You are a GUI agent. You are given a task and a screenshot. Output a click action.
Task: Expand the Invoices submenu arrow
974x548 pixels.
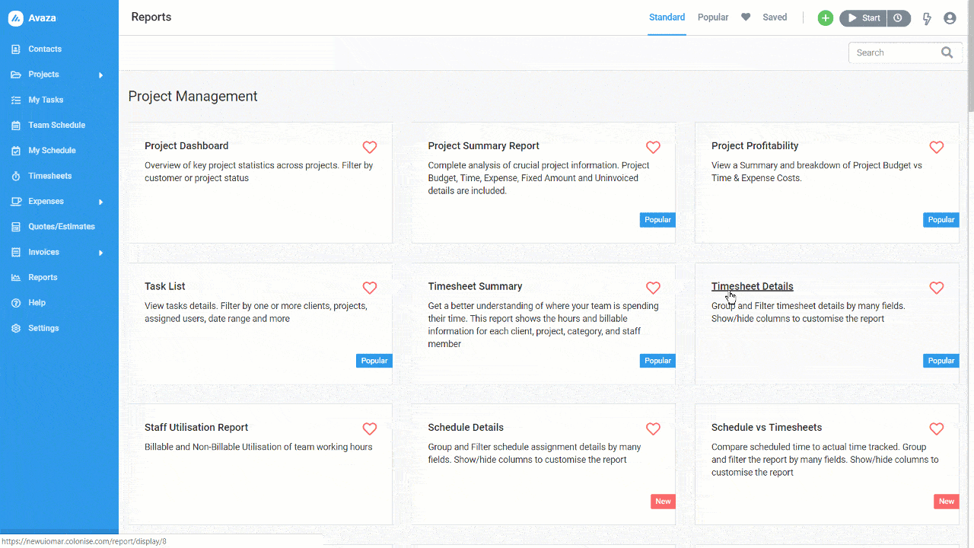pyautogui.click(x=100, y=253)
